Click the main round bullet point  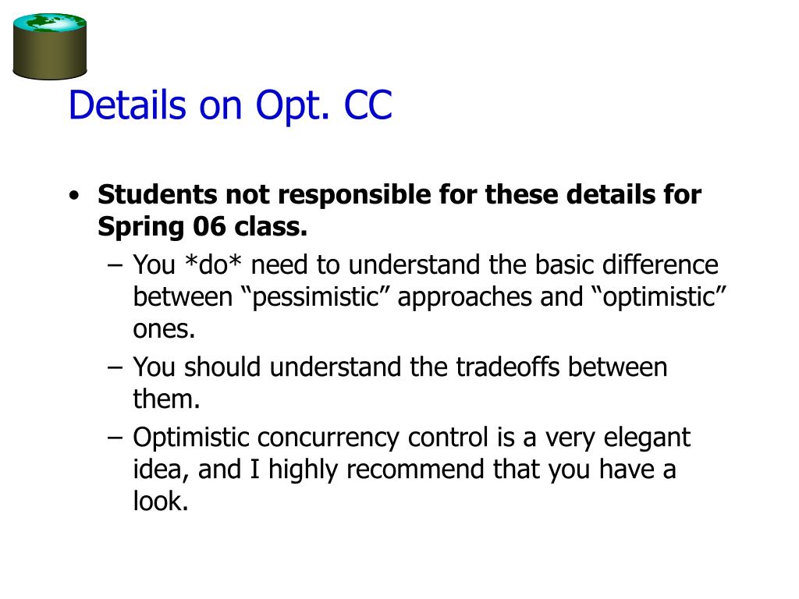tap(74, 195)
